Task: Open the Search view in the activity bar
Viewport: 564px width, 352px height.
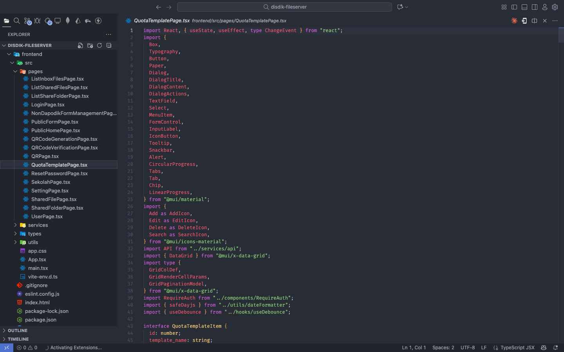Action: (x=17, y=21)
